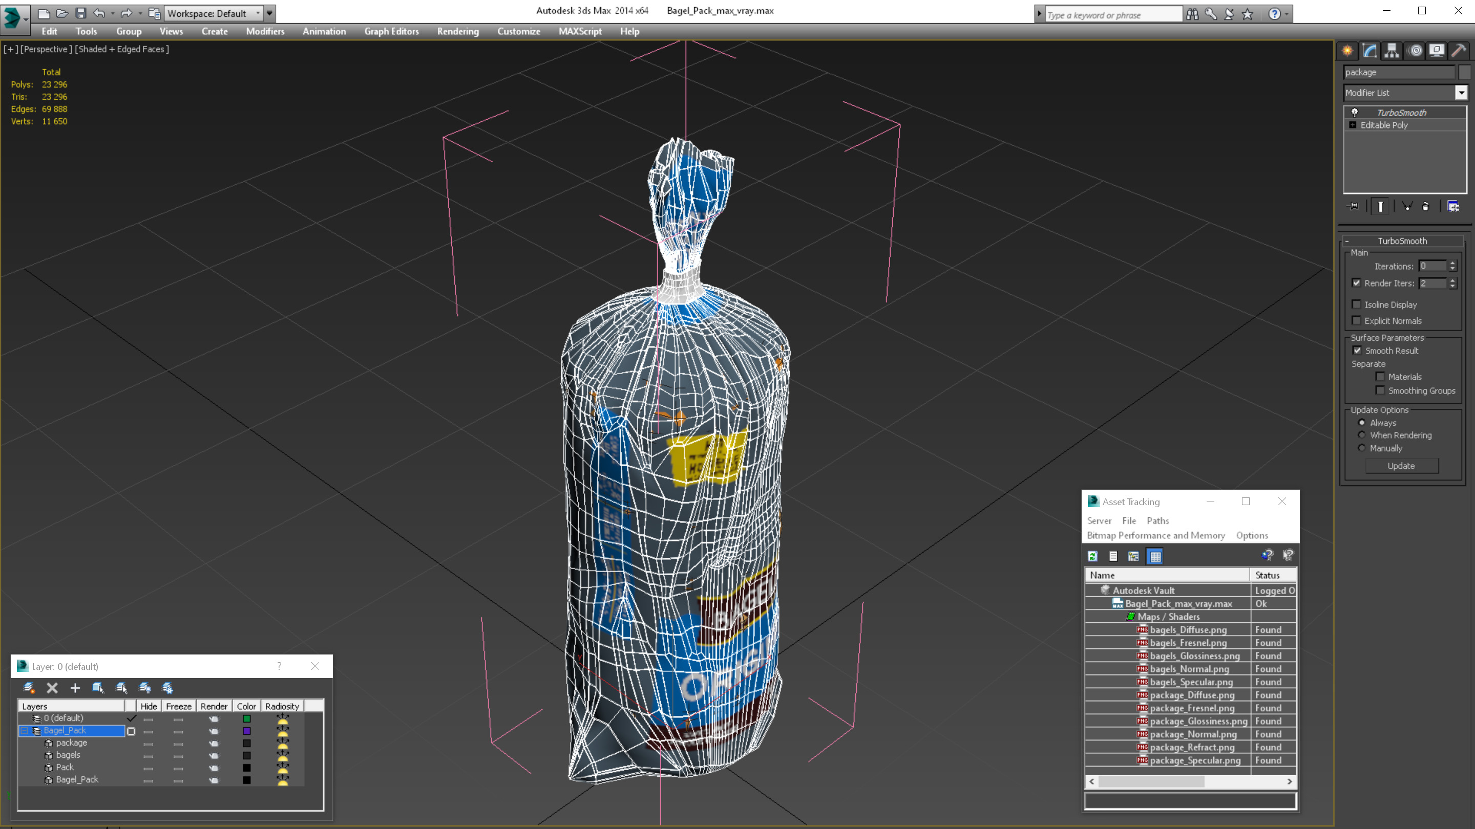Click Hide/Unhide All Layers icon

coord(145,688)
